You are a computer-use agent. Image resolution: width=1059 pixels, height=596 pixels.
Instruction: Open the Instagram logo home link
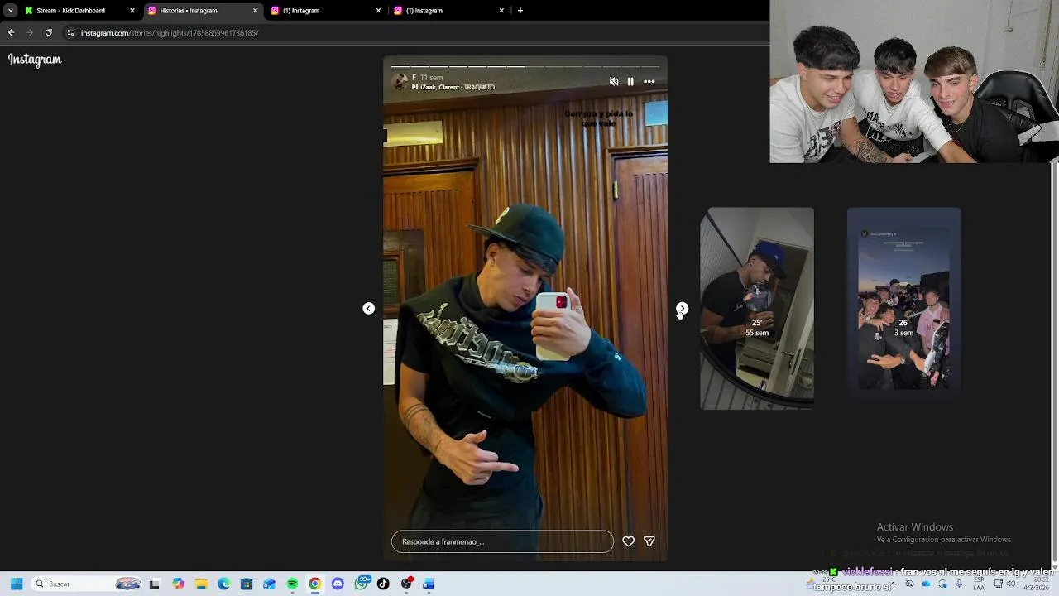[x=35, y=60]
